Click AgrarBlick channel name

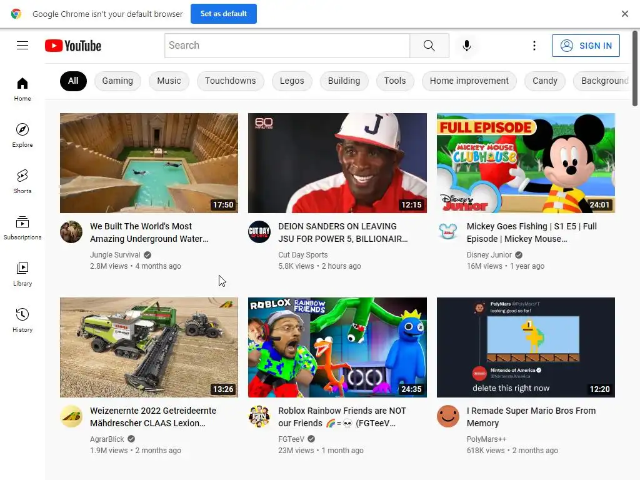coord(107,439)
